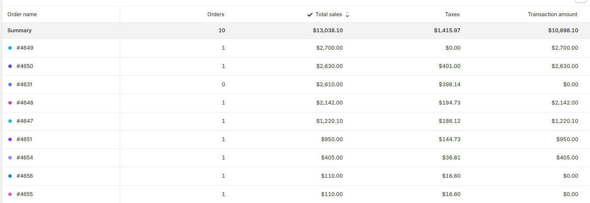Viewport: 590px width, 203px height.
Task: Select the Summary row label
Action: tap(20, 30)
